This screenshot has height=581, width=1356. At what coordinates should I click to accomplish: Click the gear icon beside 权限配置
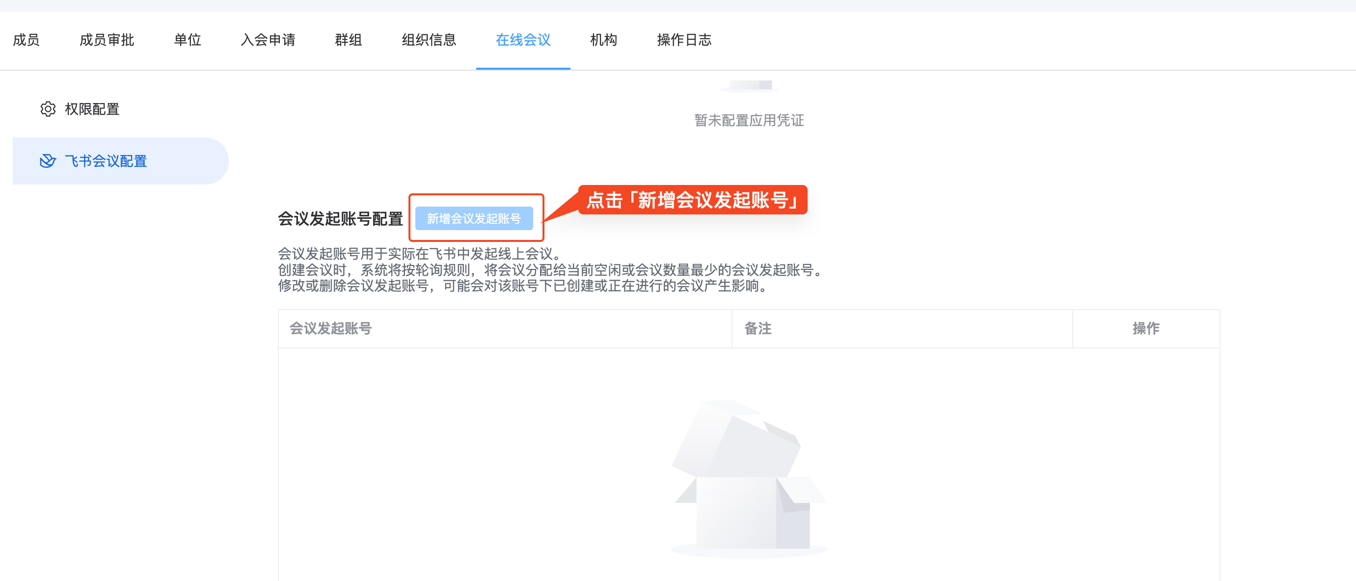48,109
